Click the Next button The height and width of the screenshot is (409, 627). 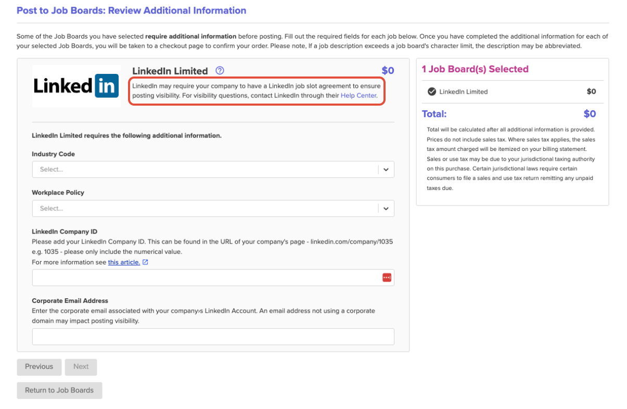81,367
